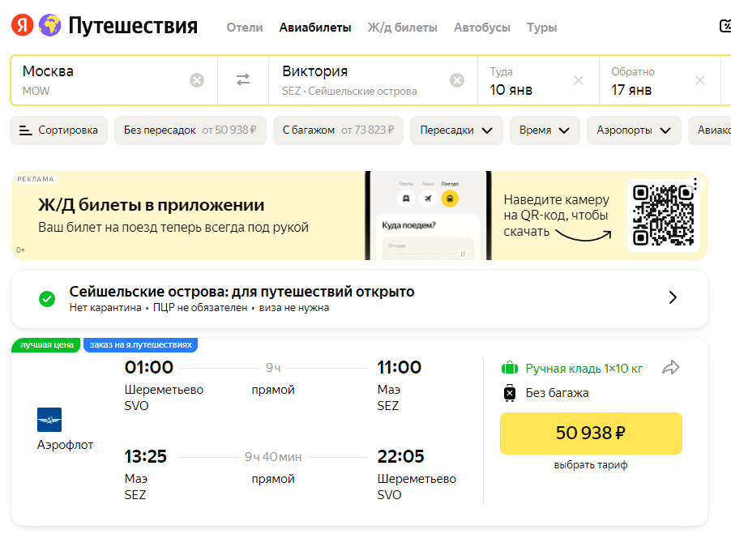Screen dimensions: 731x534
Task: Open the Сортировка sorting options
Action: tap(58, 130)
